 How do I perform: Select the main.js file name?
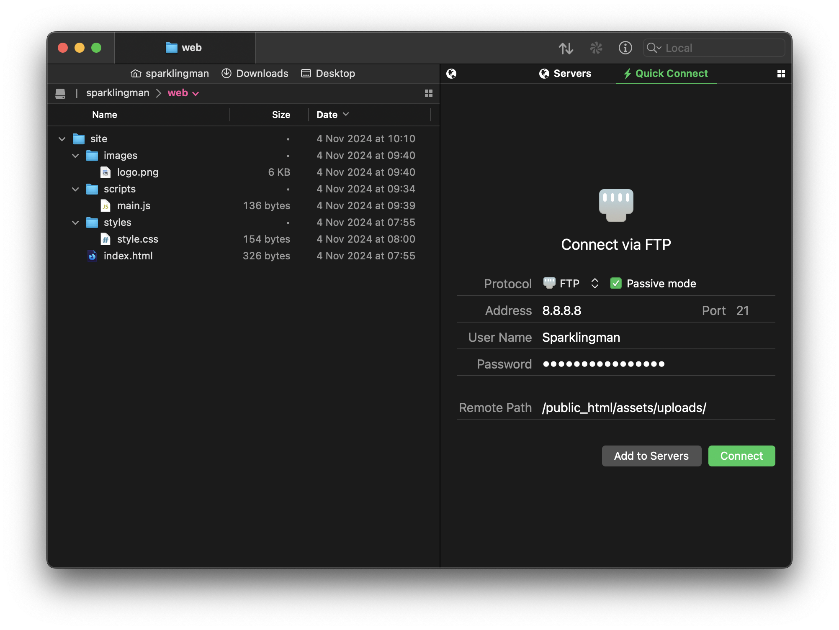click(134, 206)
